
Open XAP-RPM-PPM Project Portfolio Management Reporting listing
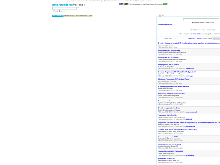point(177,130)
